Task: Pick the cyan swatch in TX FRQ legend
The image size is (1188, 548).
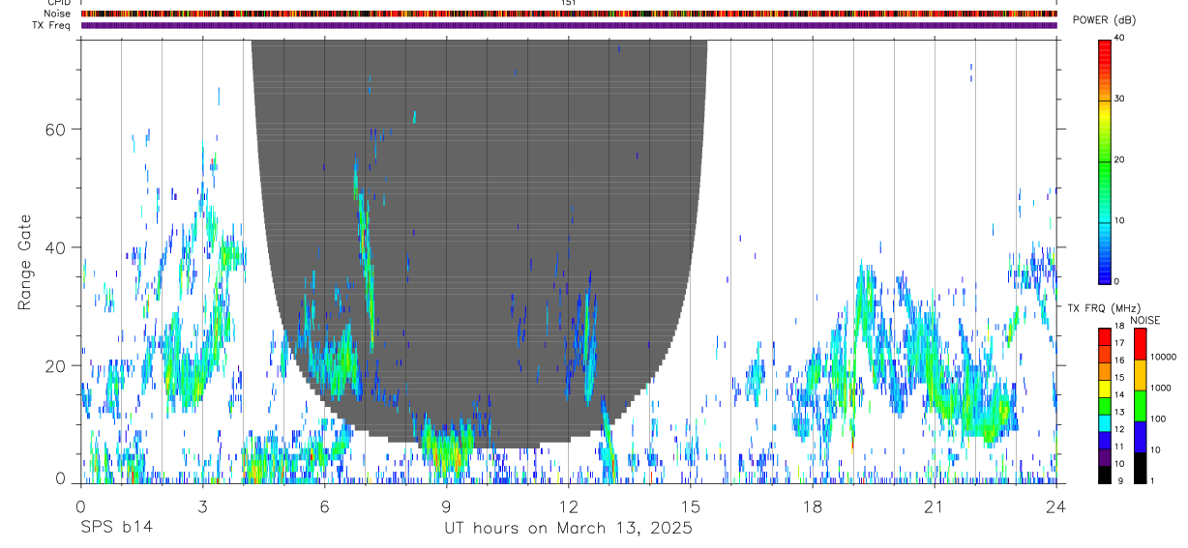Action: pyautogui.click(x=1104, y=422)
